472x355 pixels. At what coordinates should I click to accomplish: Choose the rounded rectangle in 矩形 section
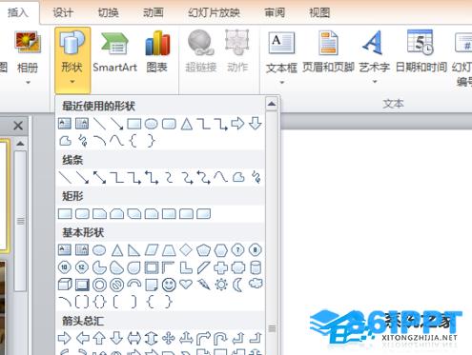click(82, 214)
